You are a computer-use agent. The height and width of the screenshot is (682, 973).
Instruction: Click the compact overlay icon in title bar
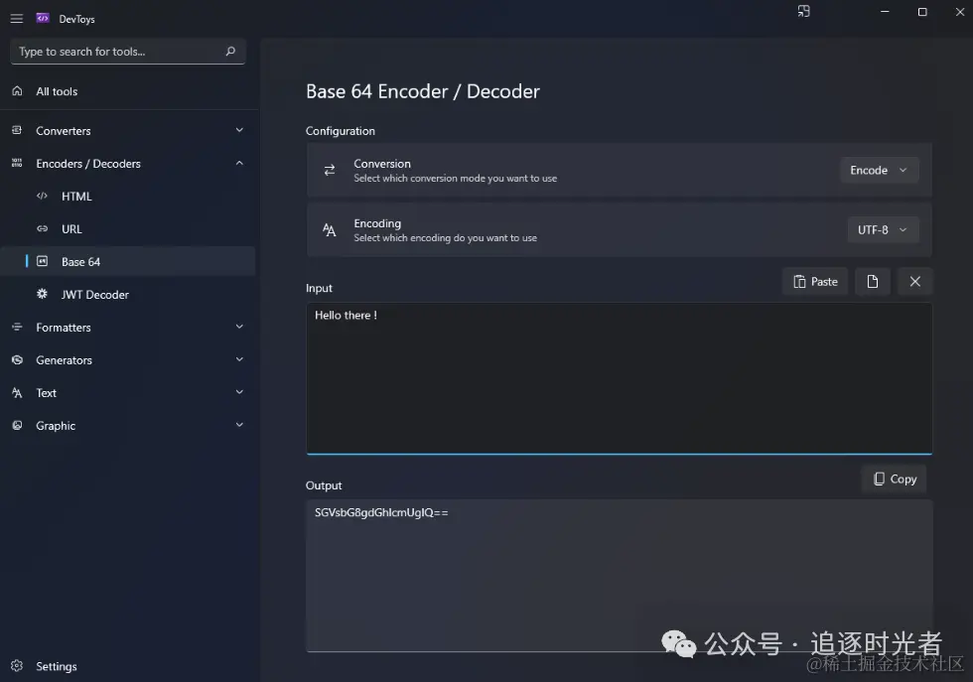point(803,12)
